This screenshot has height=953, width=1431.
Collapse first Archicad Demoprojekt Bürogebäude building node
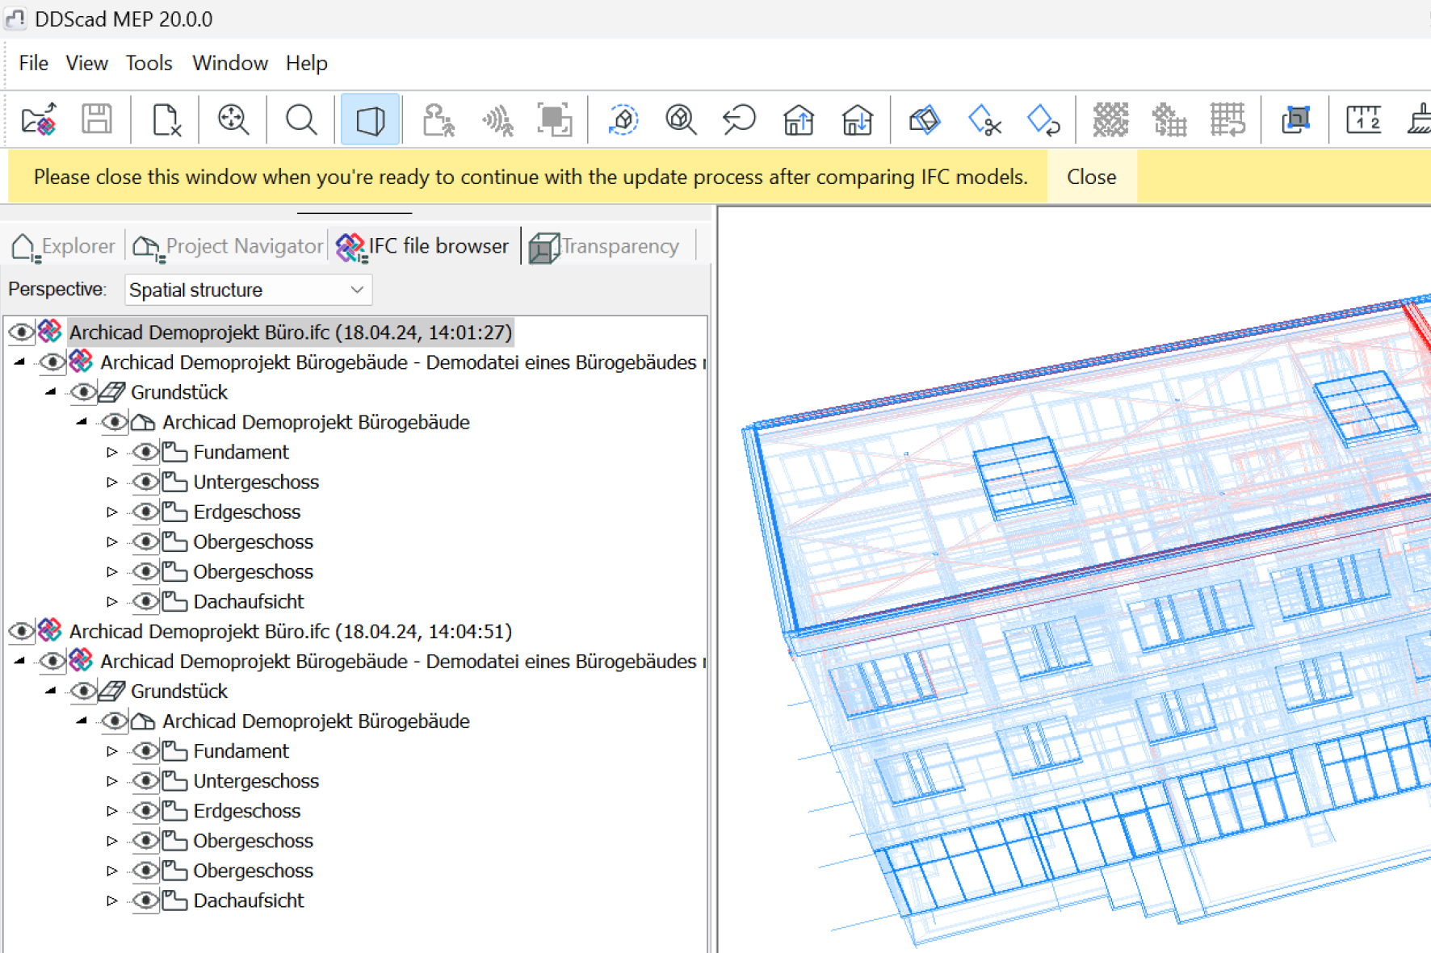coord(82,421)
